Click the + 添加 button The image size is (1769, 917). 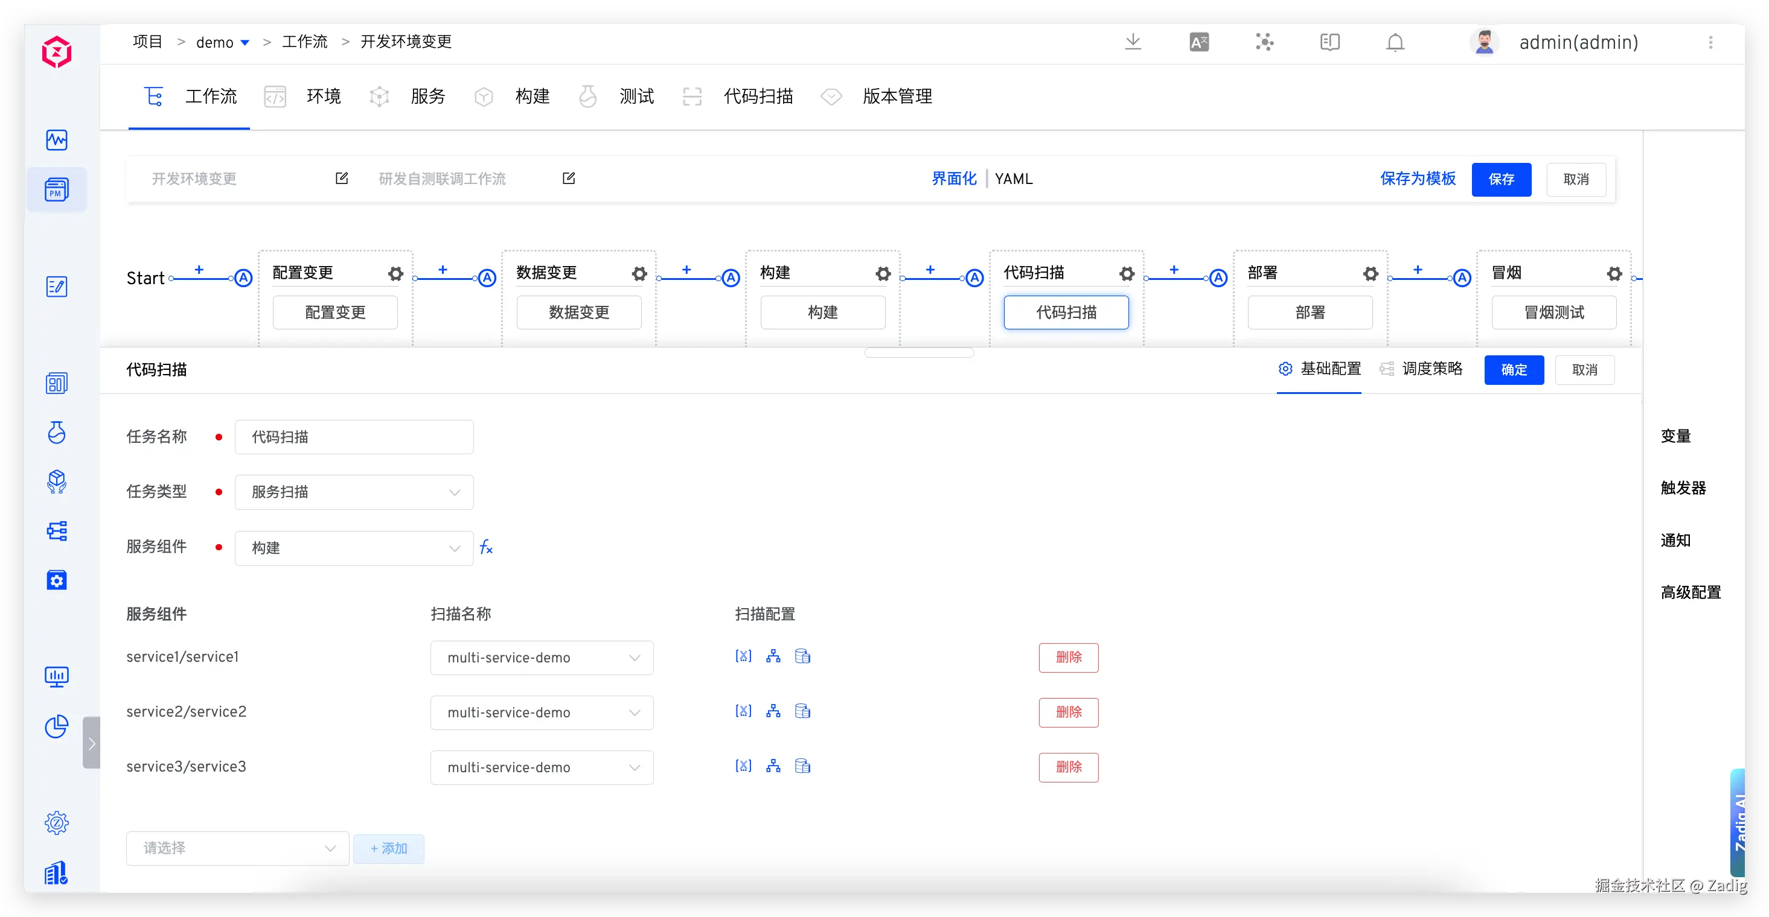point(389,848)
